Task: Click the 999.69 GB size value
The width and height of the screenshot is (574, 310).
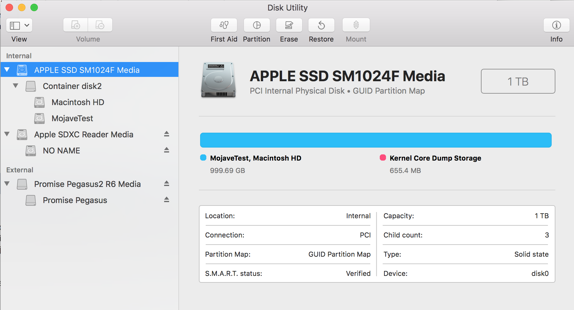Action: point(227,170)
